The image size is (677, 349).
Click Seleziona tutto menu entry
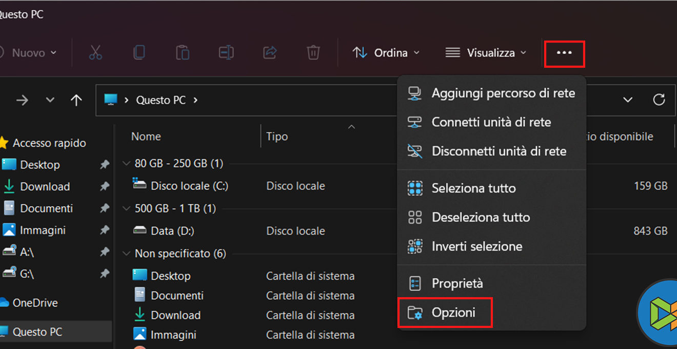click(473, 188)
